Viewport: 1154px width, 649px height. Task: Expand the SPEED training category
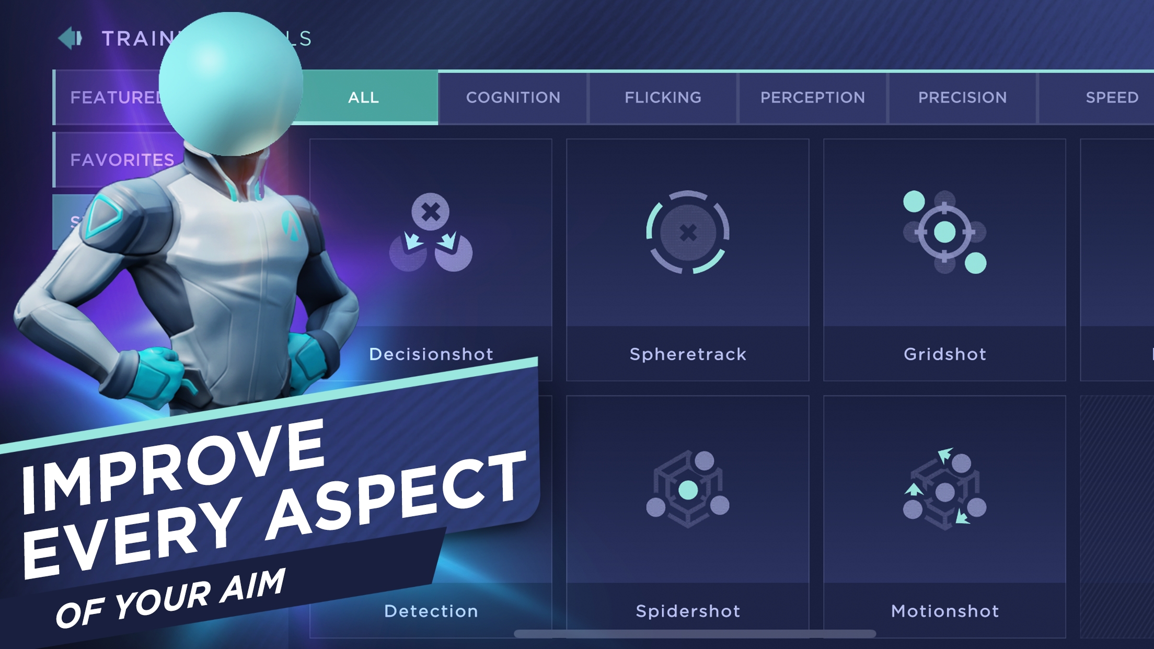coord(1112,97)
